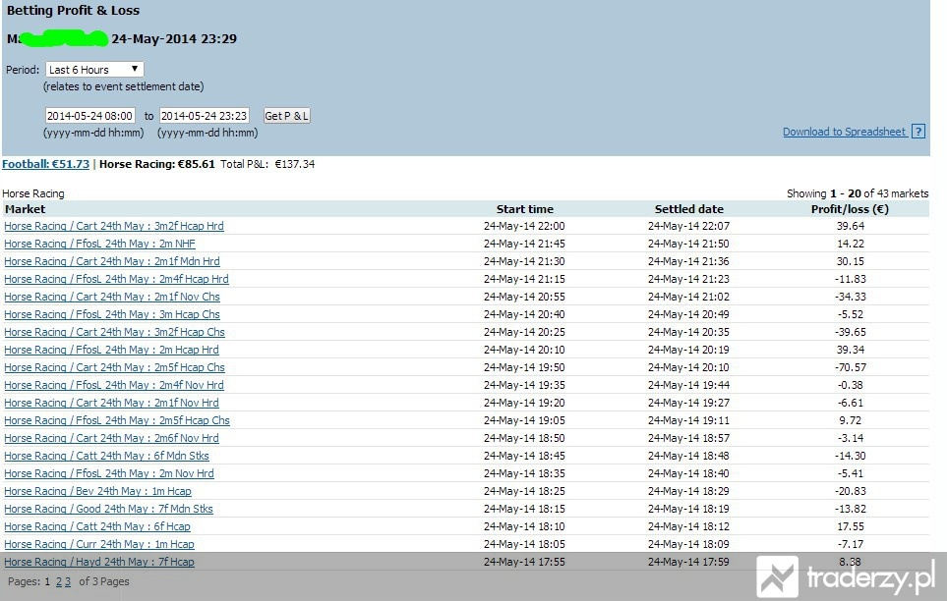The height and width of the screenshot is (601, 947).
Task: Open Cart 24th May 2m1f Nov Hrd market
Action: (111, 403)
